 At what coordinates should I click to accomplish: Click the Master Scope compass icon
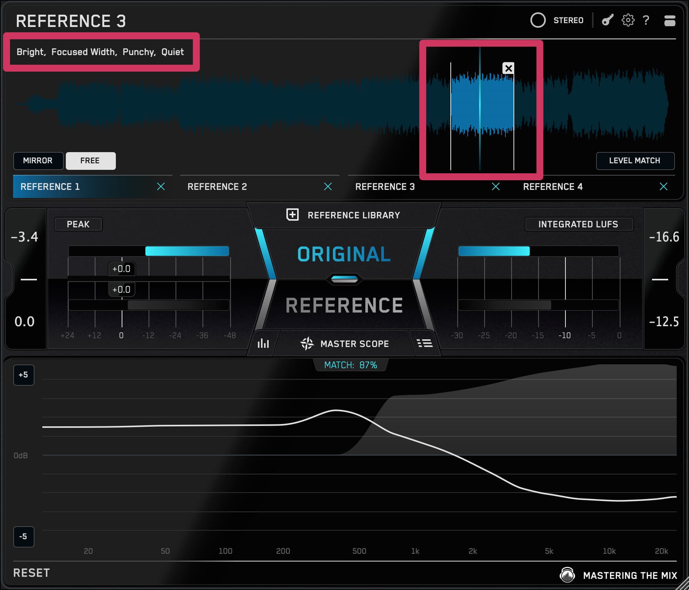(x=307, y=344)
